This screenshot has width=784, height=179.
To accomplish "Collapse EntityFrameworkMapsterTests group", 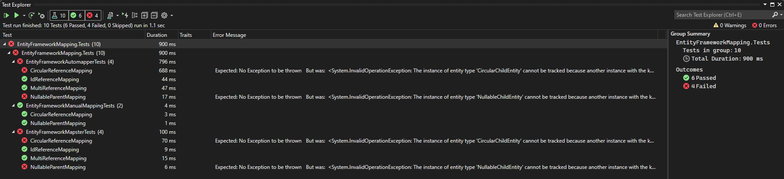I will pyautogui.click(x=13, y=132).
